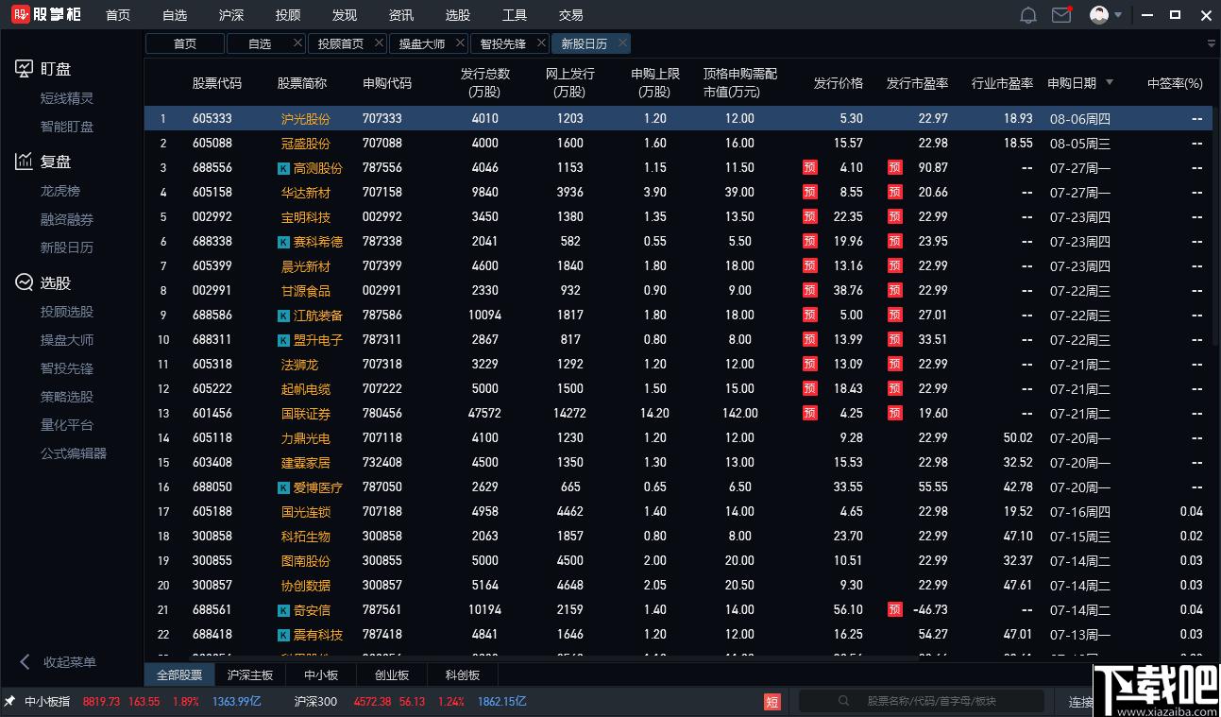Switch to the 新股日历 document tab
Image resolution: width=1221 pixels, height=717 pixels.
591,43
